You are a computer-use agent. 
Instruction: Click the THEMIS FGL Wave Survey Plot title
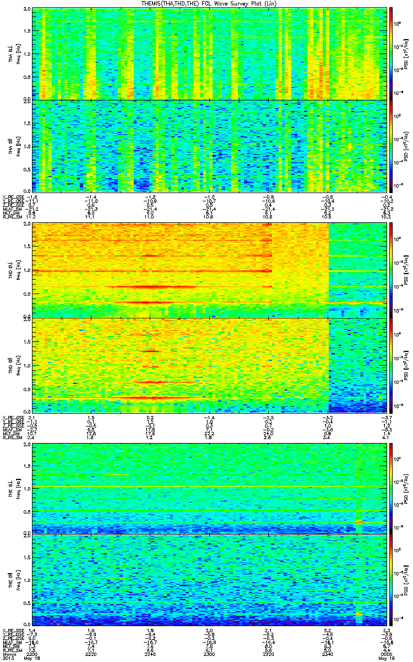pos(208,4)
